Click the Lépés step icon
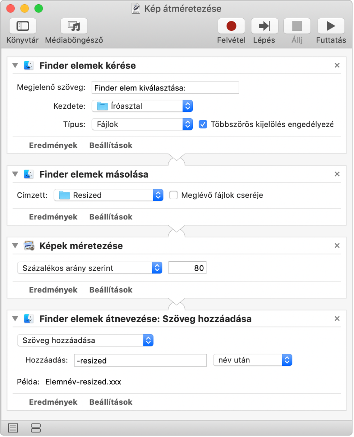 click(264, 26)
